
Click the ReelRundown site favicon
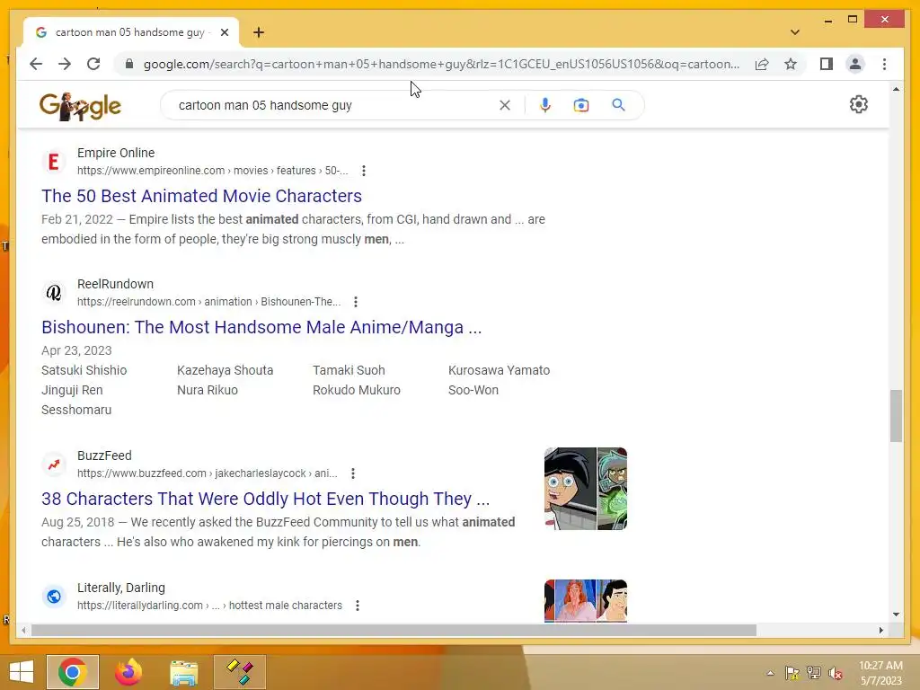point(53,292)
